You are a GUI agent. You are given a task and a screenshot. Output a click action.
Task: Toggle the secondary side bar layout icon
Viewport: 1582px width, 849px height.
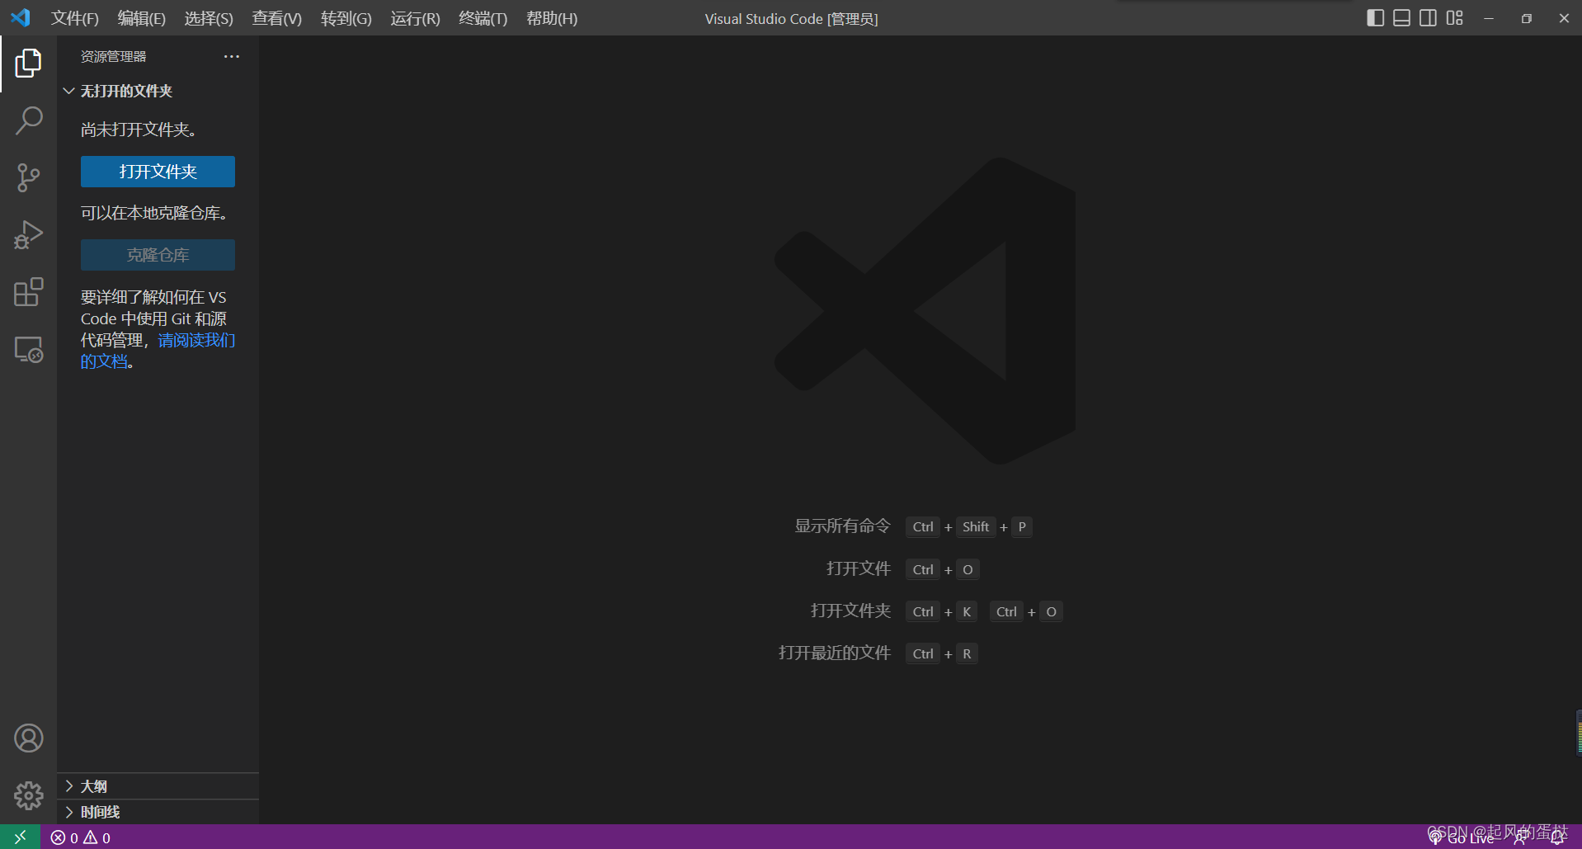coord(1428,18)
